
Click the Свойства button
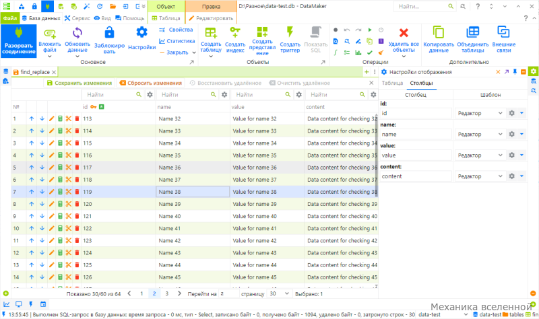coord(177,30)
